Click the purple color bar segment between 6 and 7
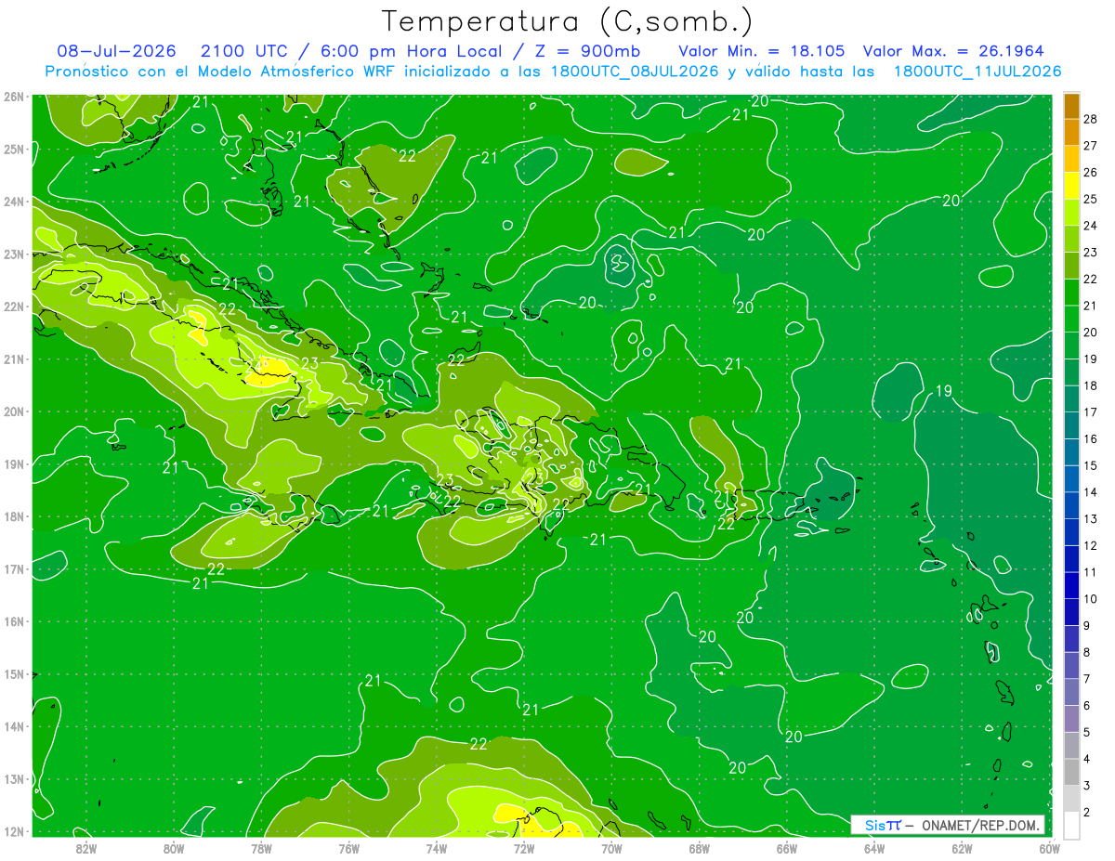 tap(1071, 692)
